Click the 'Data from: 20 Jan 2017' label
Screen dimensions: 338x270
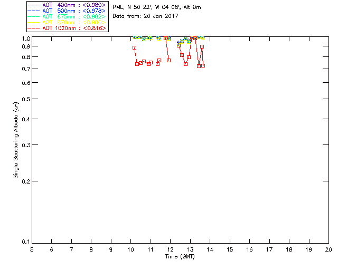coord(145,16)
